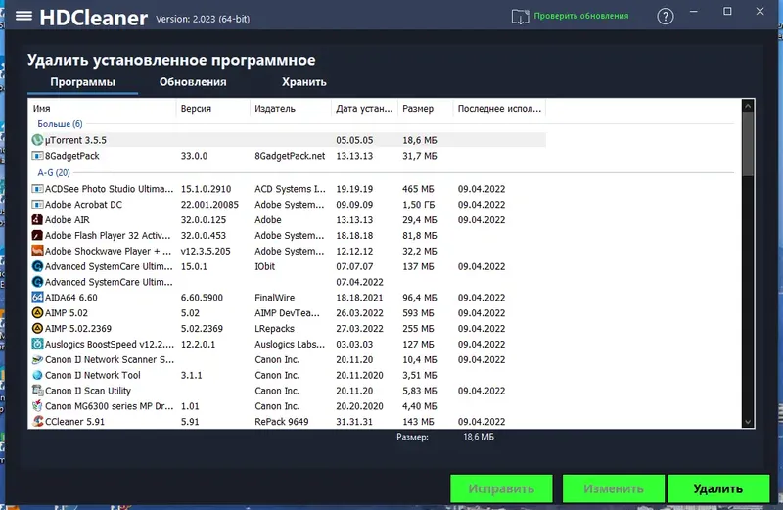Click the help question mark icon
783x510 pixels.
coord(666,17)
